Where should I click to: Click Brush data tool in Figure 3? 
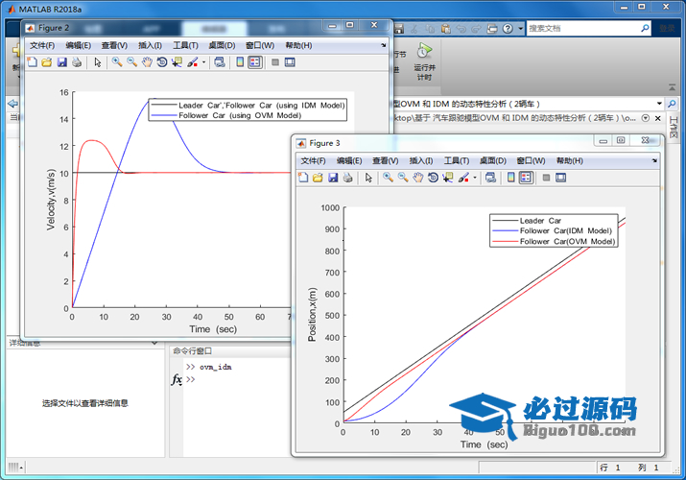coord(463,178)
